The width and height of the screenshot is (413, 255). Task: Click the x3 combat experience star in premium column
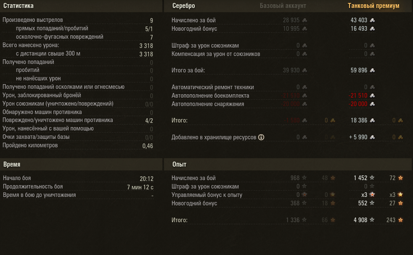pos(372,195)
